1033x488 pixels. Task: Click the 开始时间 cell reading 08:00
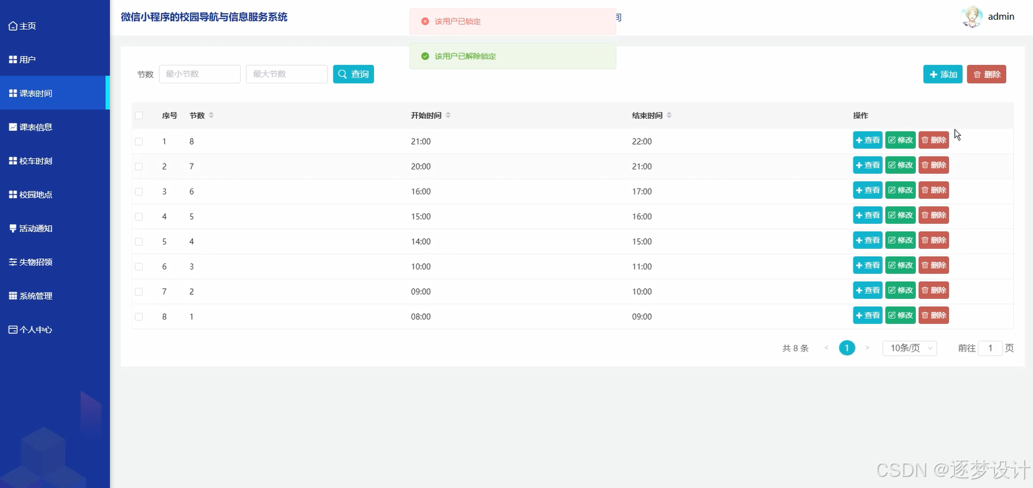(x=421, y=317)
